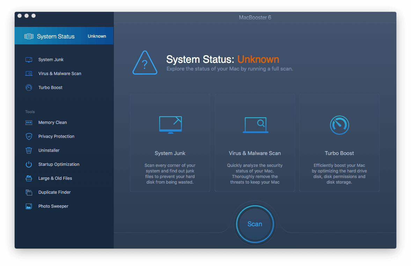Image resolution: width=411 pixels, height=266 pixels.
Task: Click the Unknown status label in sidebar
Action: click(97, 36)
